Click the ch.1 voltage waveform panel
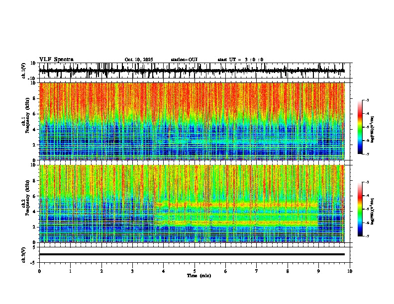 (196, 71)
